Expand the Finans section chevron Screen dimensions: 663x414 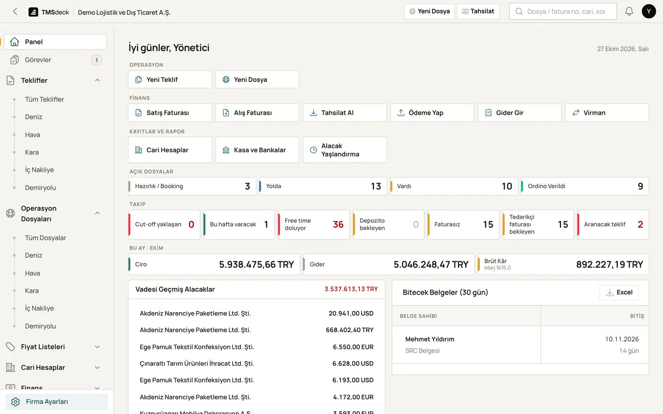(x=97, y=388)
